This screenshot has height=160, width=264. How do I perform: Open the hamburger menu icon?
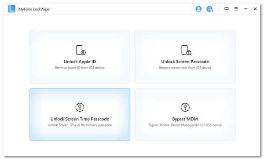click(x=236, y=9)
